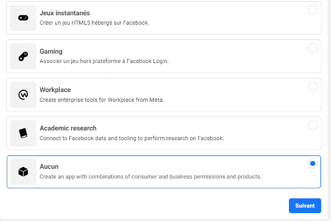This screenshot has width=331, height=221.
Task: Select the Academic research radio button
Action: click(313, 125)
